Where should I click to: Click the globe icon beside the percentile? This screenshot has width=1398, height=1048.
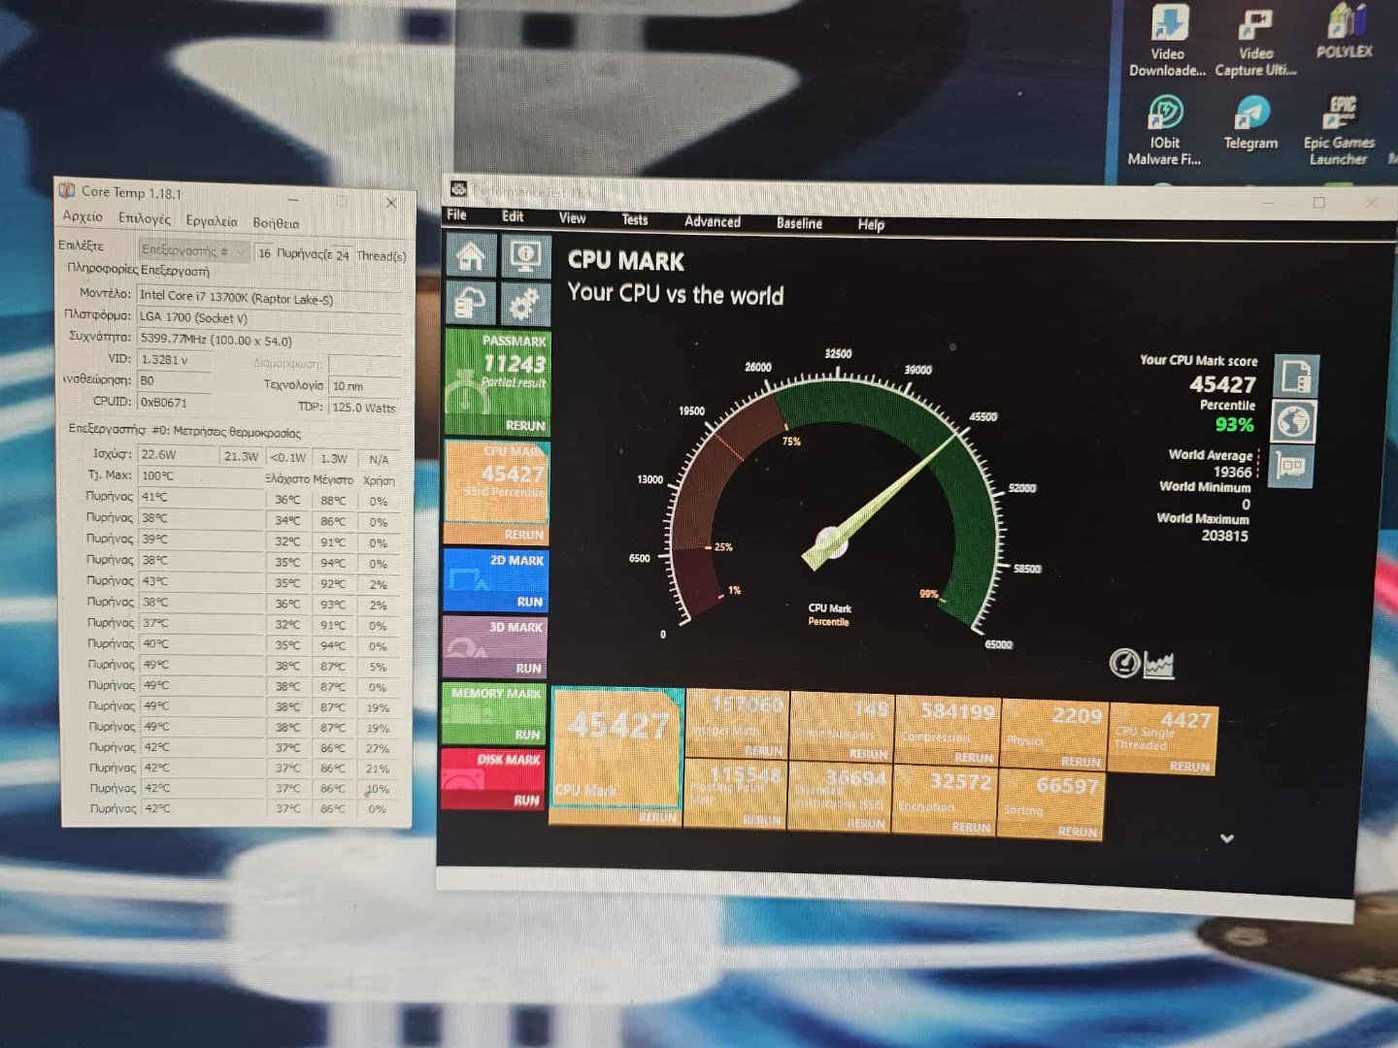1295,421
